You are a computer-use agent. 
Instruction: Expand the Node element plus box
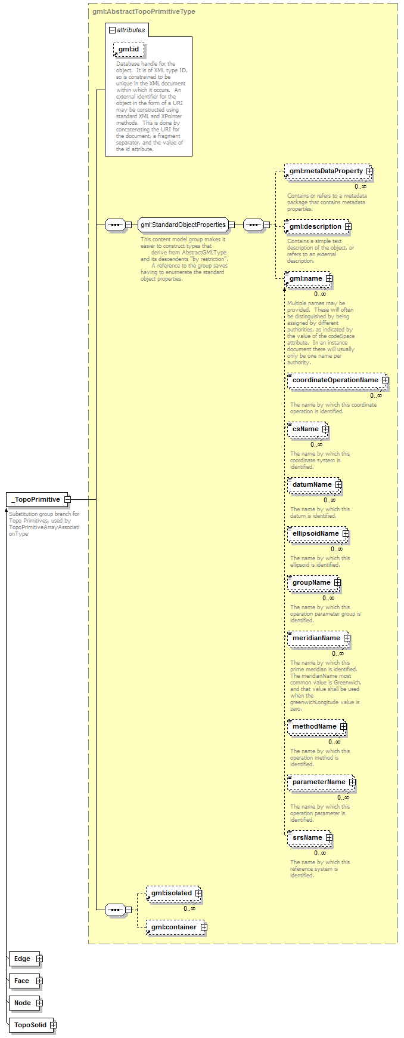(x=39, y=1003)
